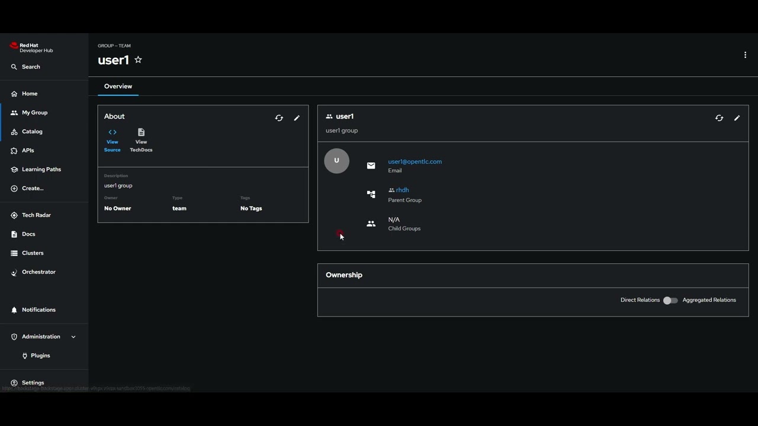Click the Create plus-circle icon
758x426 pixels.
coord(14,188)
